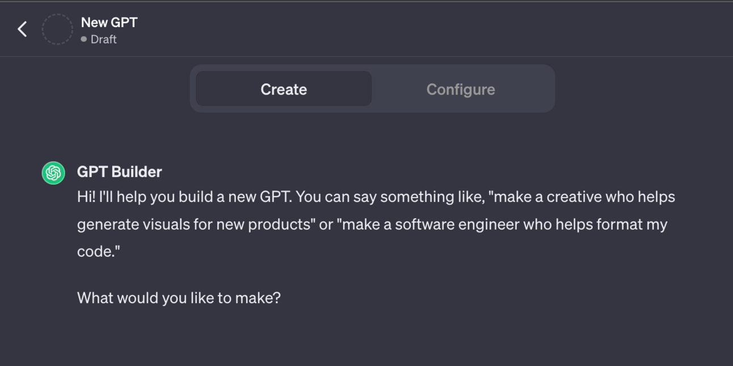This screenshot has height=366, width=733.
Task: Click the Draft status label
Action: click(x=103, y=39)
